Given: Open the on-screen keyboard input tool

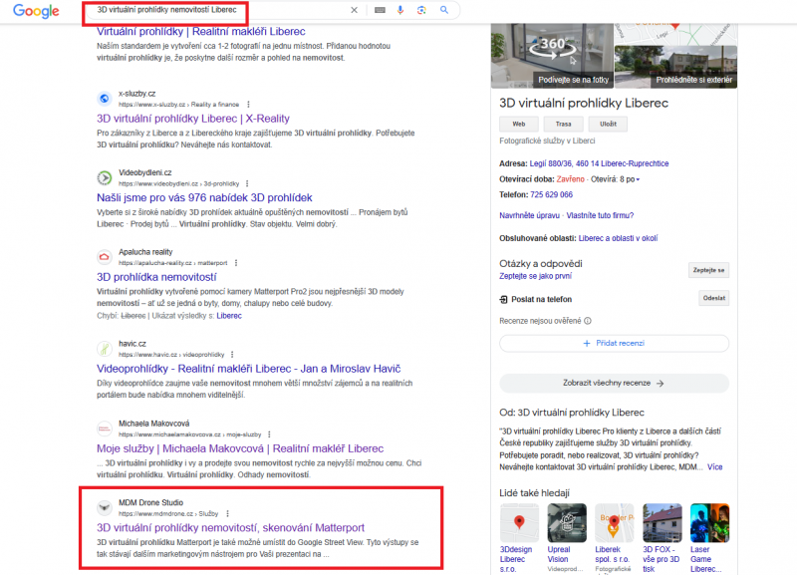Looking at the screenshot, I should (380, 10).
